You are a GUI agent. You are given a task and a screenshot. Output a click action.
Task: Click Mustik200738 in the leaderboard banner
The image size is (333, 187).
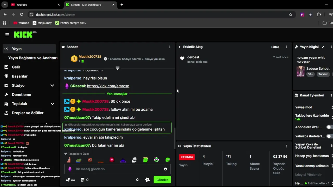(x=90, y=57)
